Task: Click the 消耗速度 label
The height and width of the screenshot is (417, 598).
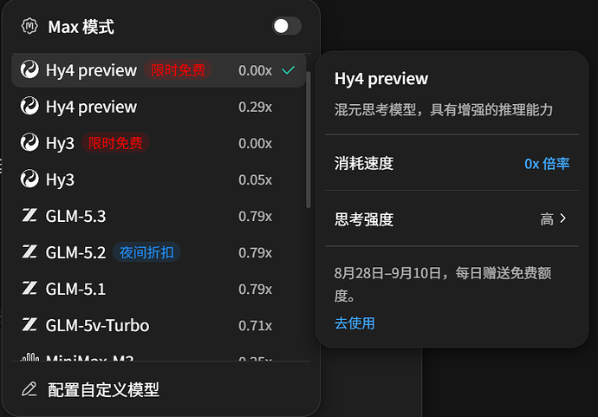Action: click(x=364, y=163)
